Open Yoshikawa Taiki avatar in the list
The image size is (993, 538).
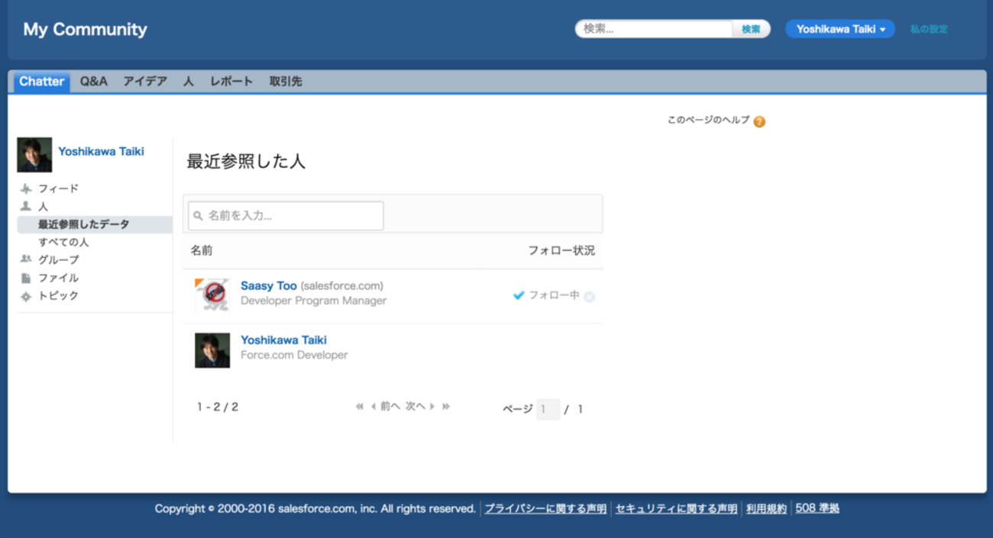(x=212, y=350)
